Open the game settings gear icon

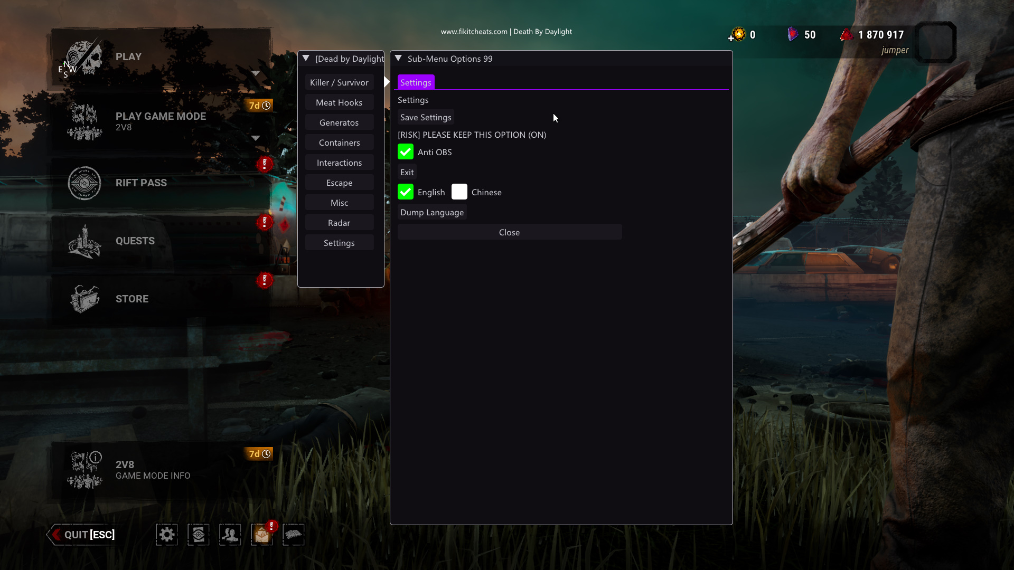(x=167, y=535)
